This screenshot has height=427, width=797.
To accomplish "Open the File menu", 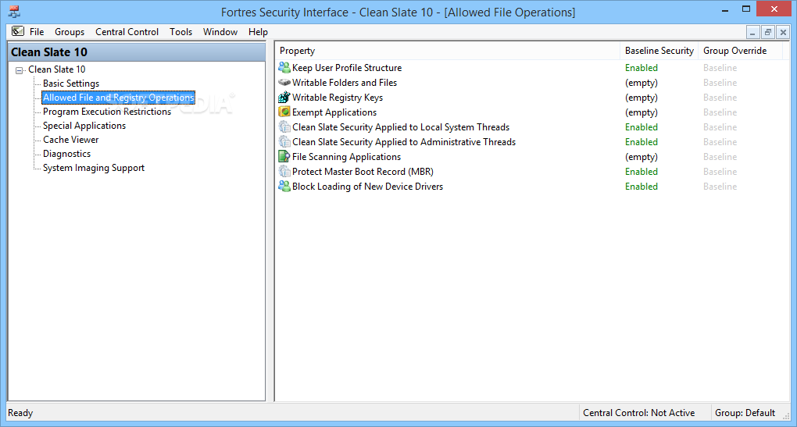I will click(x=37, y=32).
